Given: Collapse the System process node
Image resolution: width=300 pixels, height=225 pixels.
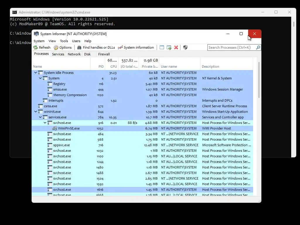Looking at the screenshot, I should (x=40, y=78).
